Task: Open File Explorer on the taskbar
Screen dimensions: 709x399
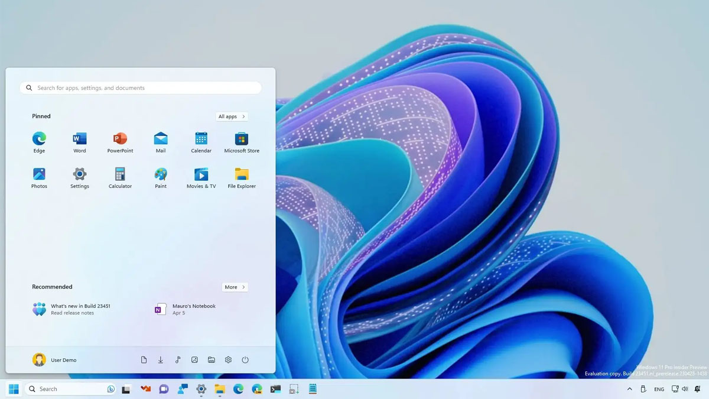Action: (220, 389)
